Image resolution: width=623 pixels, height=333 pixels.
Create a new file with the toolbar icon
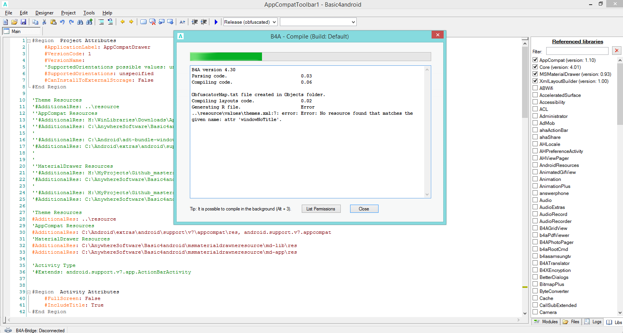pyautogui.click(x=5, y=22)
